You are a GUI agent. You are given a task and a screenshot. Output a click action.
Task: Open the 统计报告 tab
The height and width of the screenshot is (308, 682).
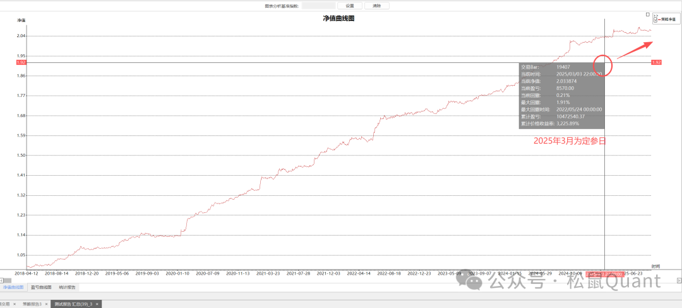click(67, 287)
